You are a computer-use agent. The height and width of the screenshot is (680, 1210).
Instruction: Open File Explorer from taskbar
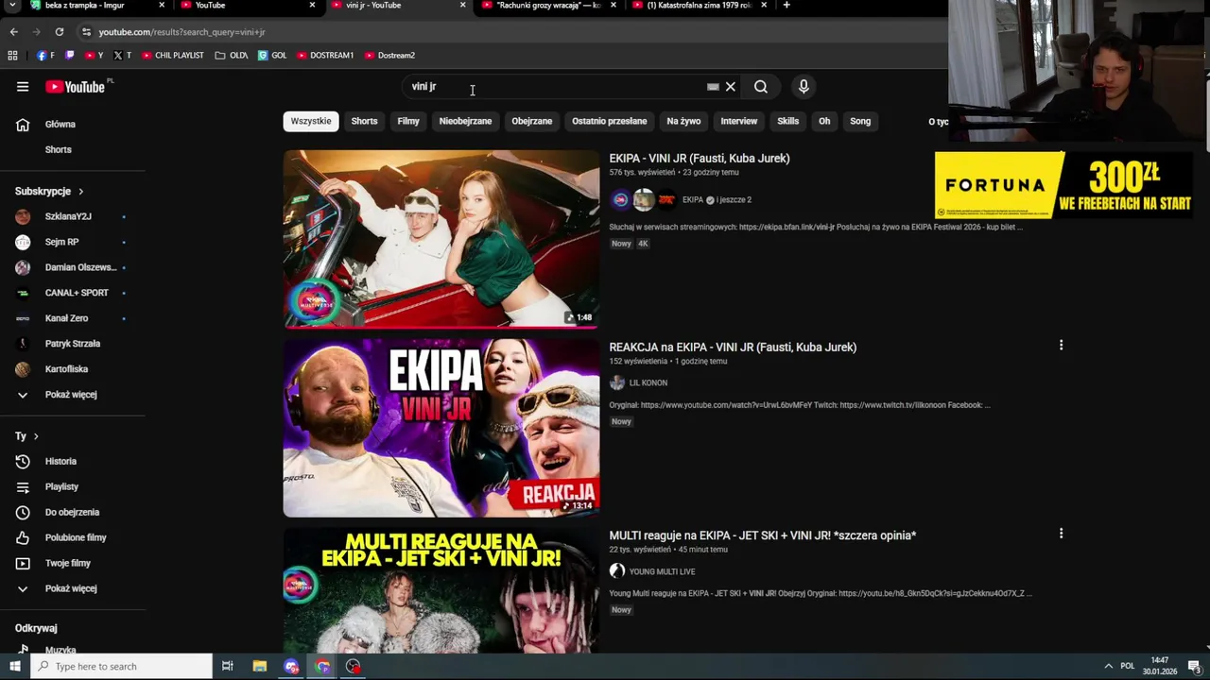(x=260, y=667)
